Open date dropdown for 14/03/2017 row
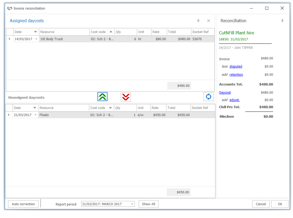This screenshot has width=293, height=218. pos(36,39)
